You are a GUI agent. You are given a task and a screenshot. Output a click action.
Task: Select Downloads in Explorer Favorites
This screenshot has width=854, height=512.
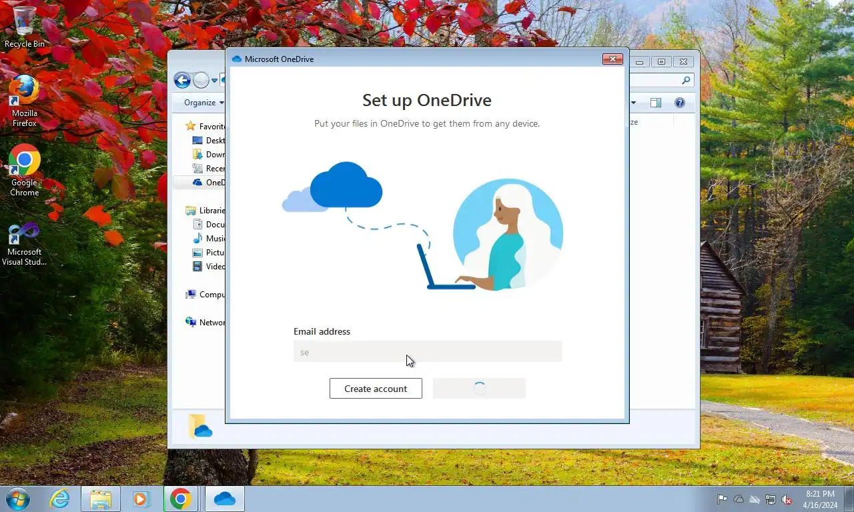pos(208,155)
